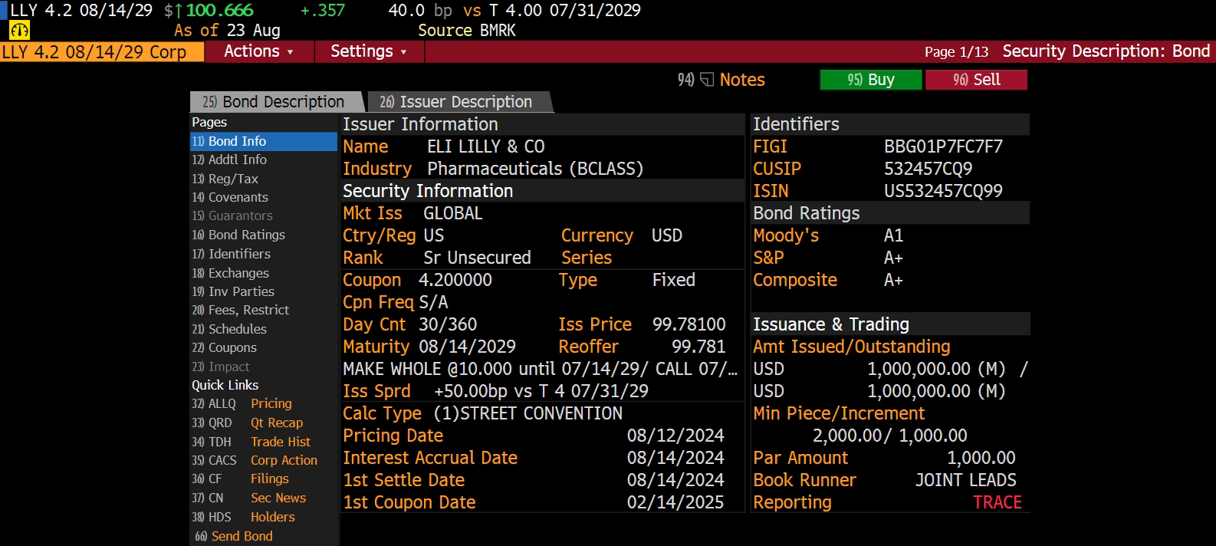Click the CUSIP value 532457CQ9
Viewport: 1216px width, 546px height.
pyautogui.click(x=928, y=169)
